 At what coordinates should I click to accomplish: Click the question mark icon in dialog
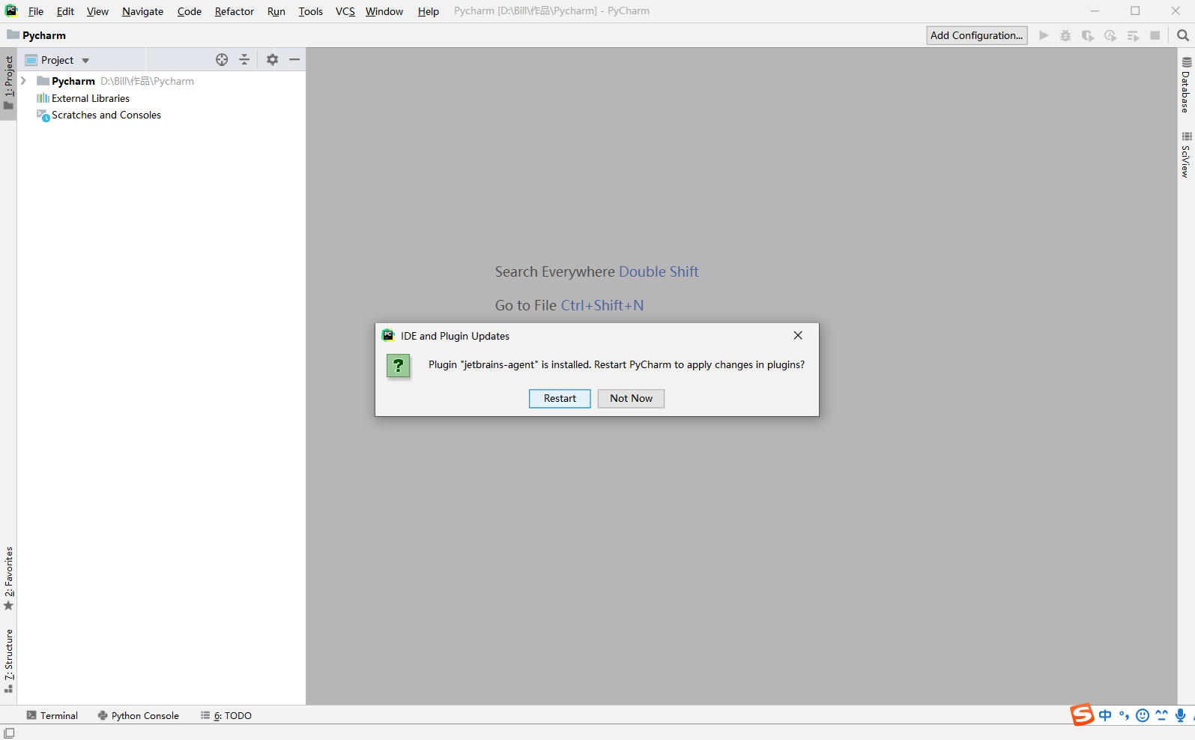click(x=398, y=366)
